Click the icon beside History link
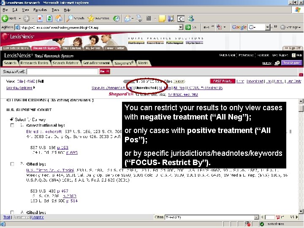This screenshot has width=304, height=228. click(277, 63)
